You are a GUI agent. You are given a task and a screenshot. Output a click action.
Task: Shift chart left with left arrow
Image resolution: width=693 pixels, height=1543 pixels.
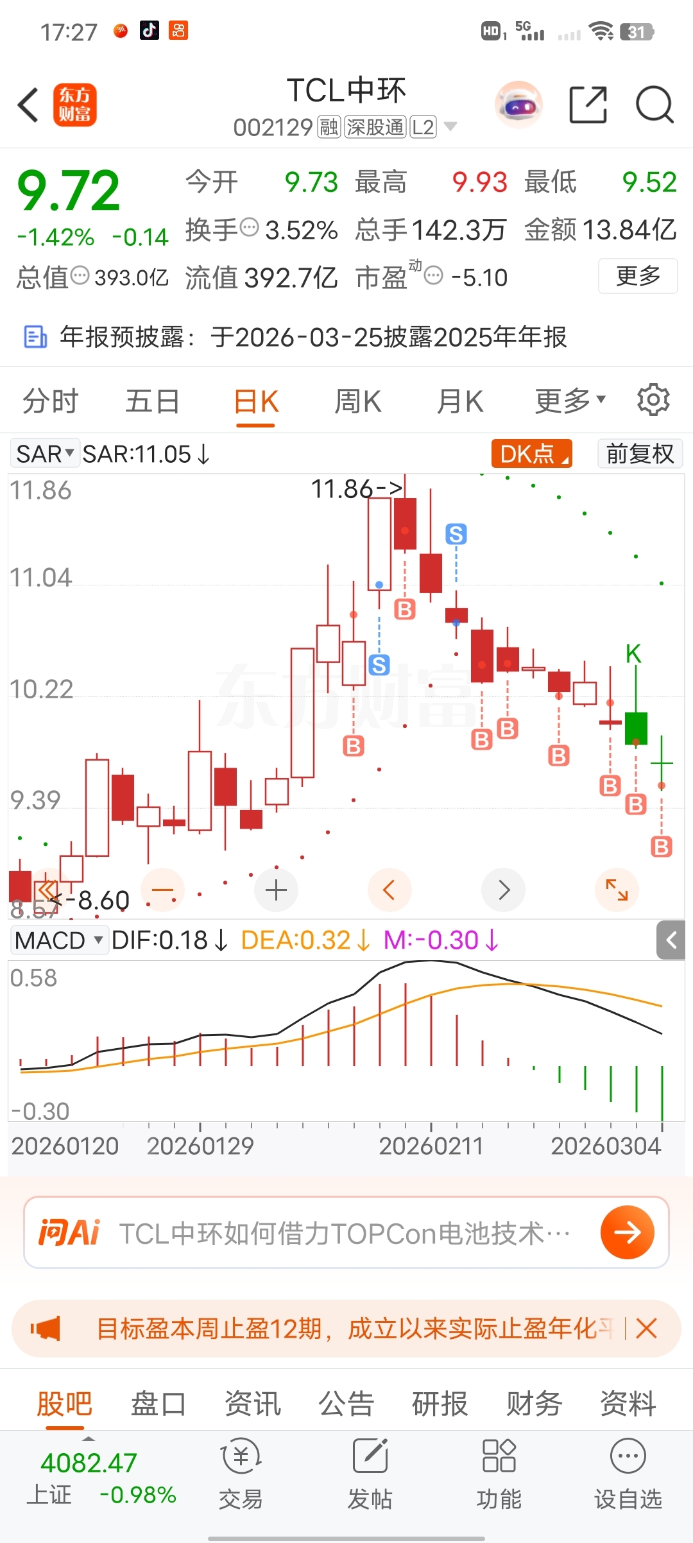point(389,890)
